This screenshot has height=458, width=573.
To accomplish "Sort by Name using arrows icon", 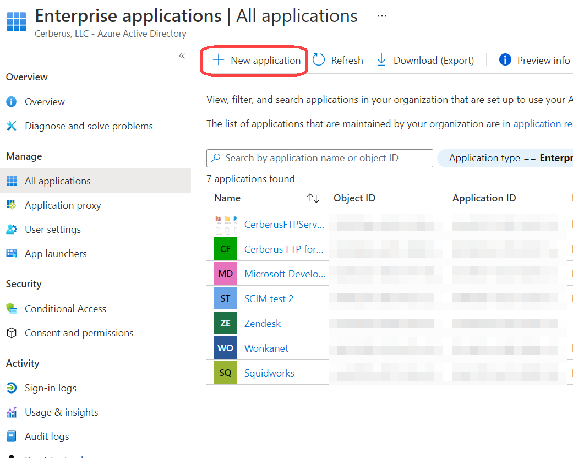I will 313,198.
